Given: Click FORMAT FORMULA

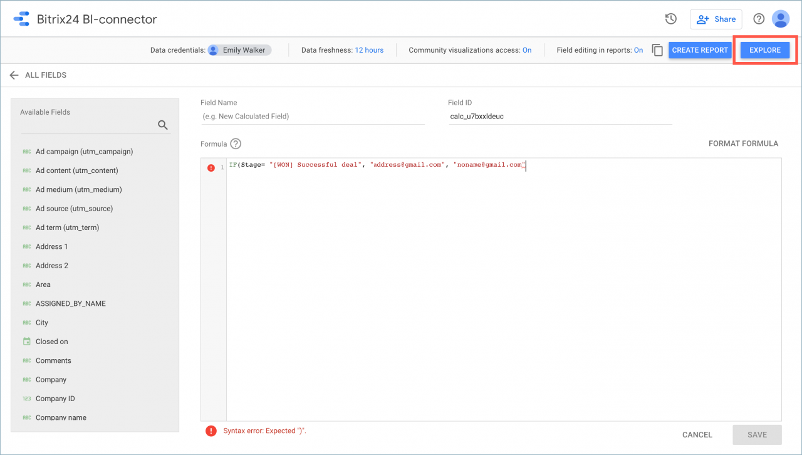Looking at the screenshot, I should [x=743, y=144].
